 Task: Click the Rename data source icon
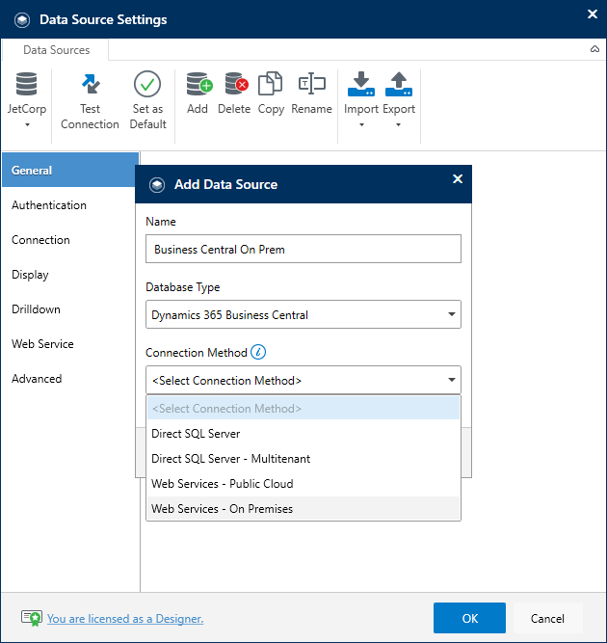coord(312,84)
